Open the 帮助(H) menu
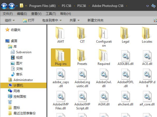 tap(66, 14)
